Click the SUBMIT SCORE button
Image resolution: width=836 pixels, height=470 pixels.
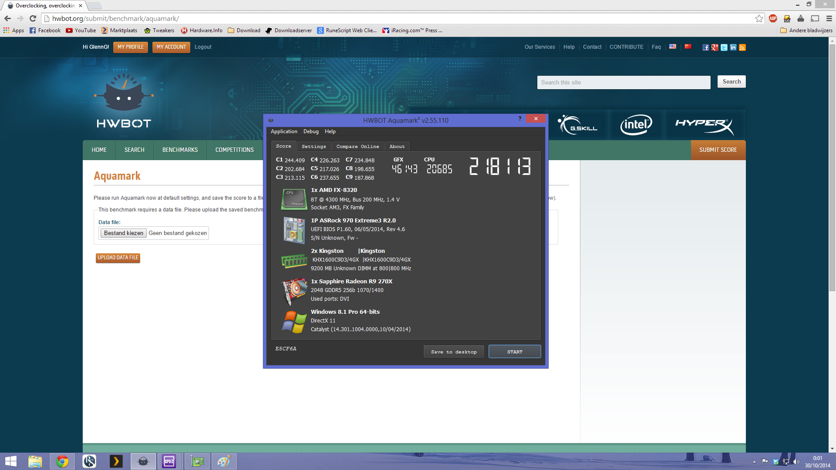coord(718,150)
